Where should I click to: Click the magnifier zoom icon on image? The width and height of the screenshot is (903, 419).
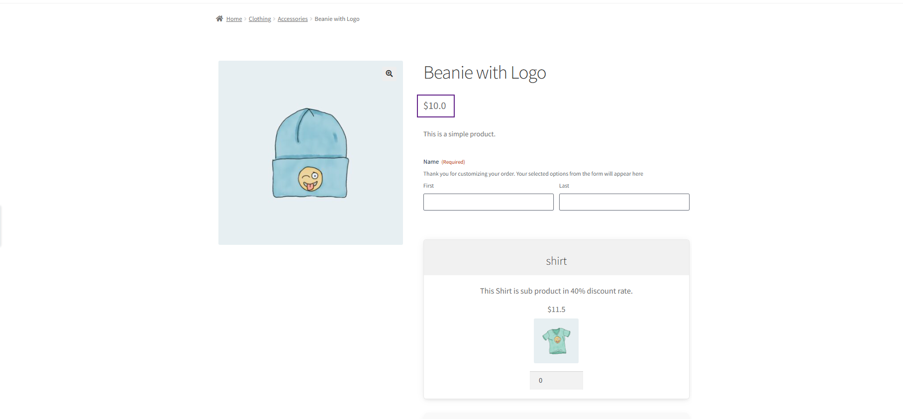(389, 74)
